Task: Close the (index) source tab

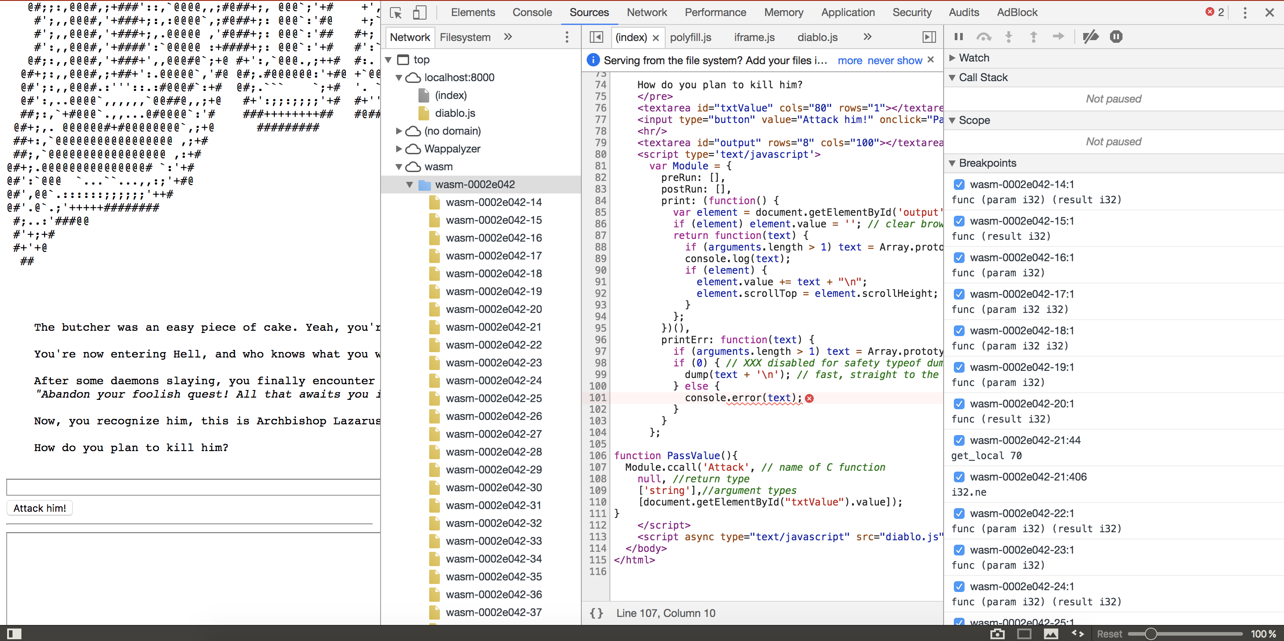Action: point(655,38)
